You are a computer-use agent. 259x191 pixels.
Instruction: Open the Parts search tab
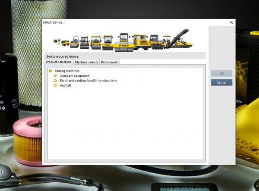[110, 62]
